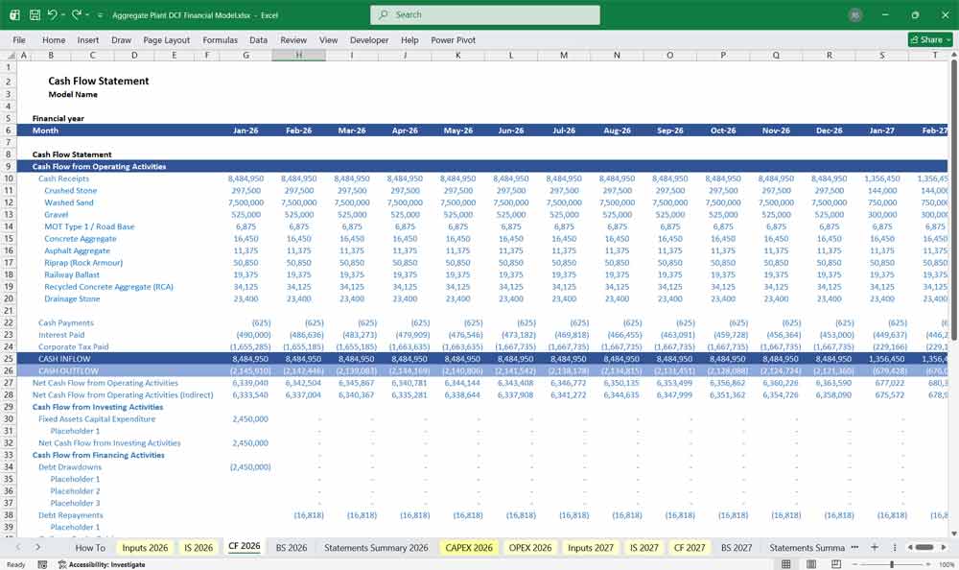Click the horizontal scrollbar thumb
Viewport: 959px width, 570px height.
tap(924, 547)
